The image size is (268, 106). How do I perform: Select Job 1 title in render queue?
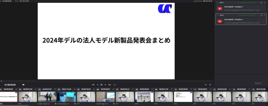[222, 3]
